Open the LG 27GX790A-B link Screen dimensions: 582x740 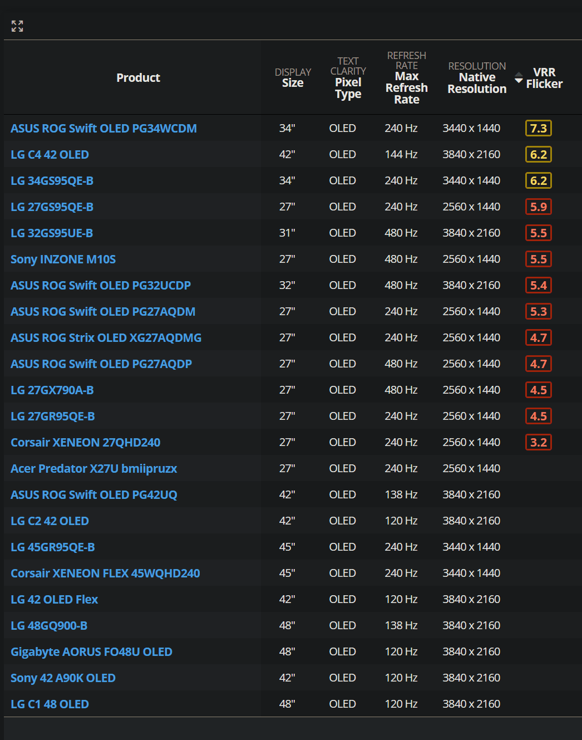(52, 390)
